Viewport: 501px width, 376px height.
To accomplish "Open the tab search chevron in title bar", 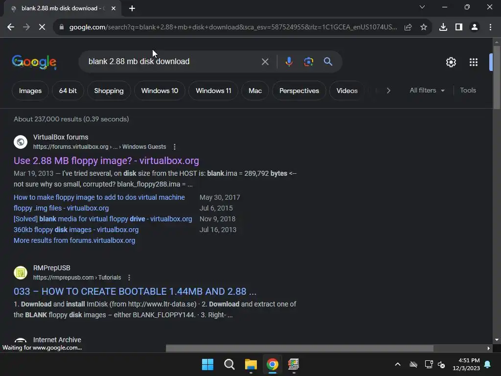I will pos(422,7).
